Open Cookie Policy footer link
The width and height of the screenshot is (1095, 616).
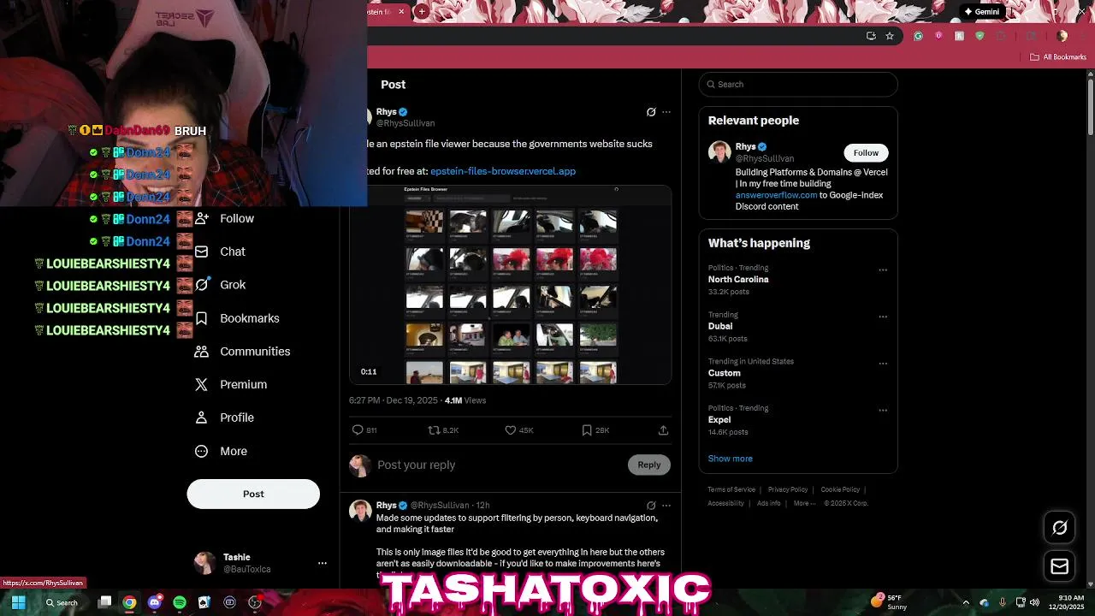coord(840,489)
